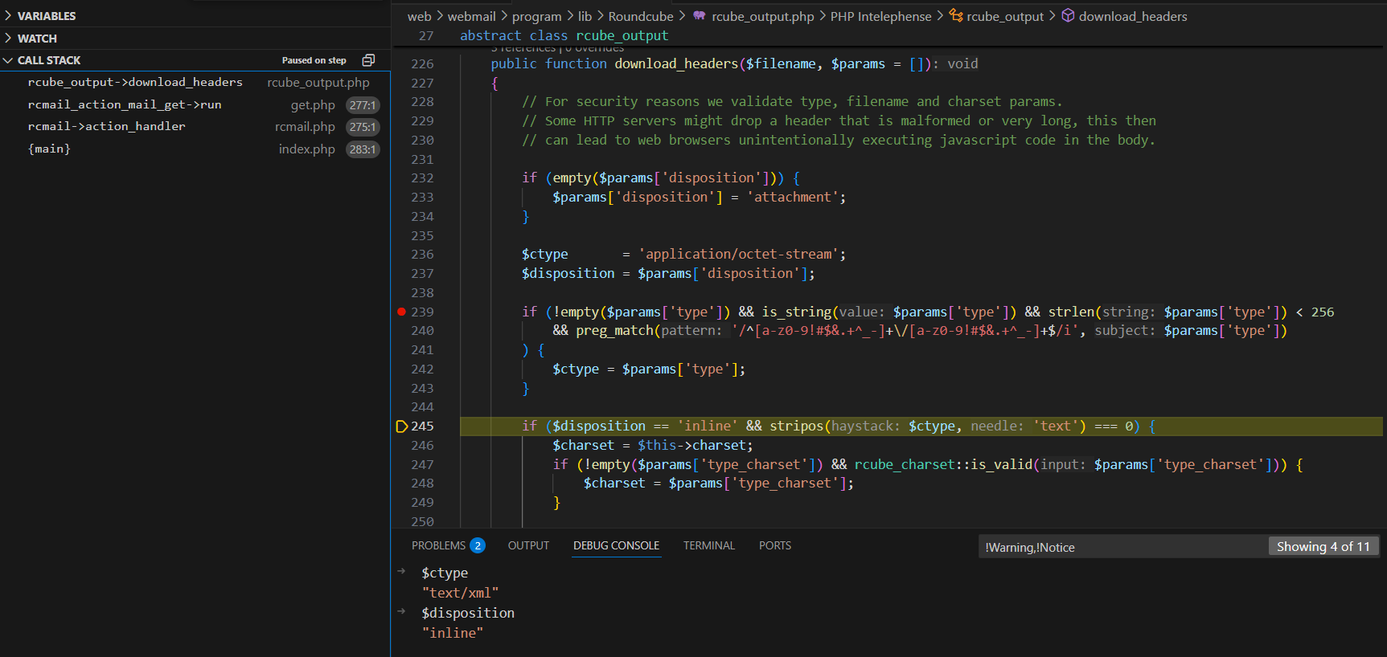
Task: Click the download_headers method icon in breadcrumb
Action: [1068, 16]
